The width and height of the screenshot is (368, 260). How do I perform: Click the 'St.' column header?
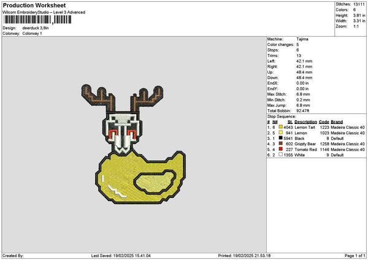tap(290, 122)
